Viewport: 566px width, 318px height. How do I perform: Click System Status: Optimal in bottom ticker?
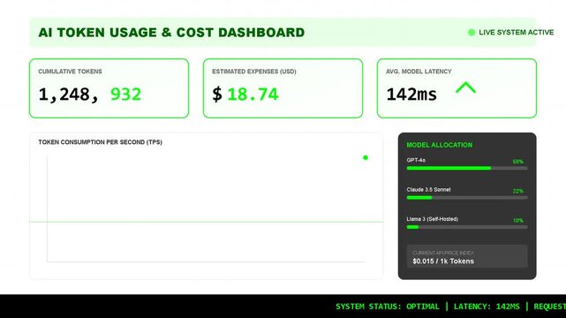coord(388,307)
